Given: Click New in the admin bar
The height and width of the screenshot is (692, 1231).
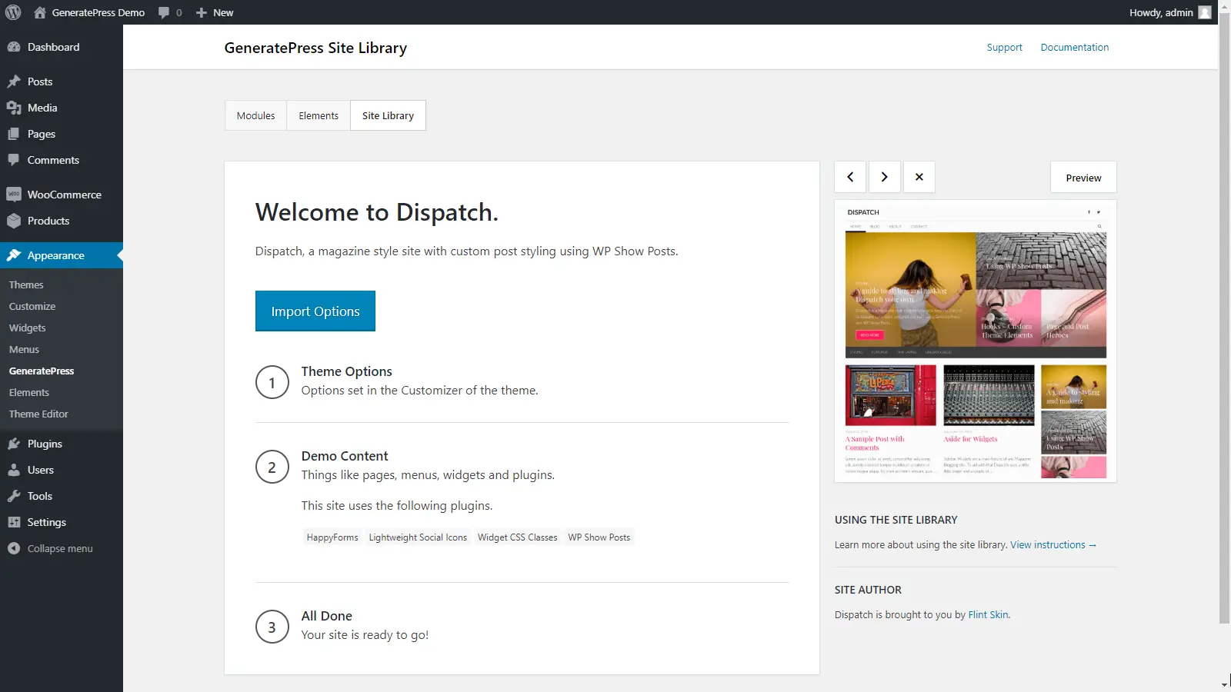Looking at the screenshot, I should 223,13.
